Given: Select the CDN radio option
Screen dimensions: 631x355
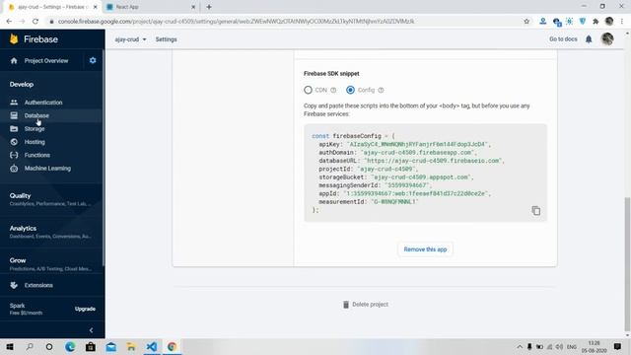Looking at the screenshot, I should click(x=308, y=90).
